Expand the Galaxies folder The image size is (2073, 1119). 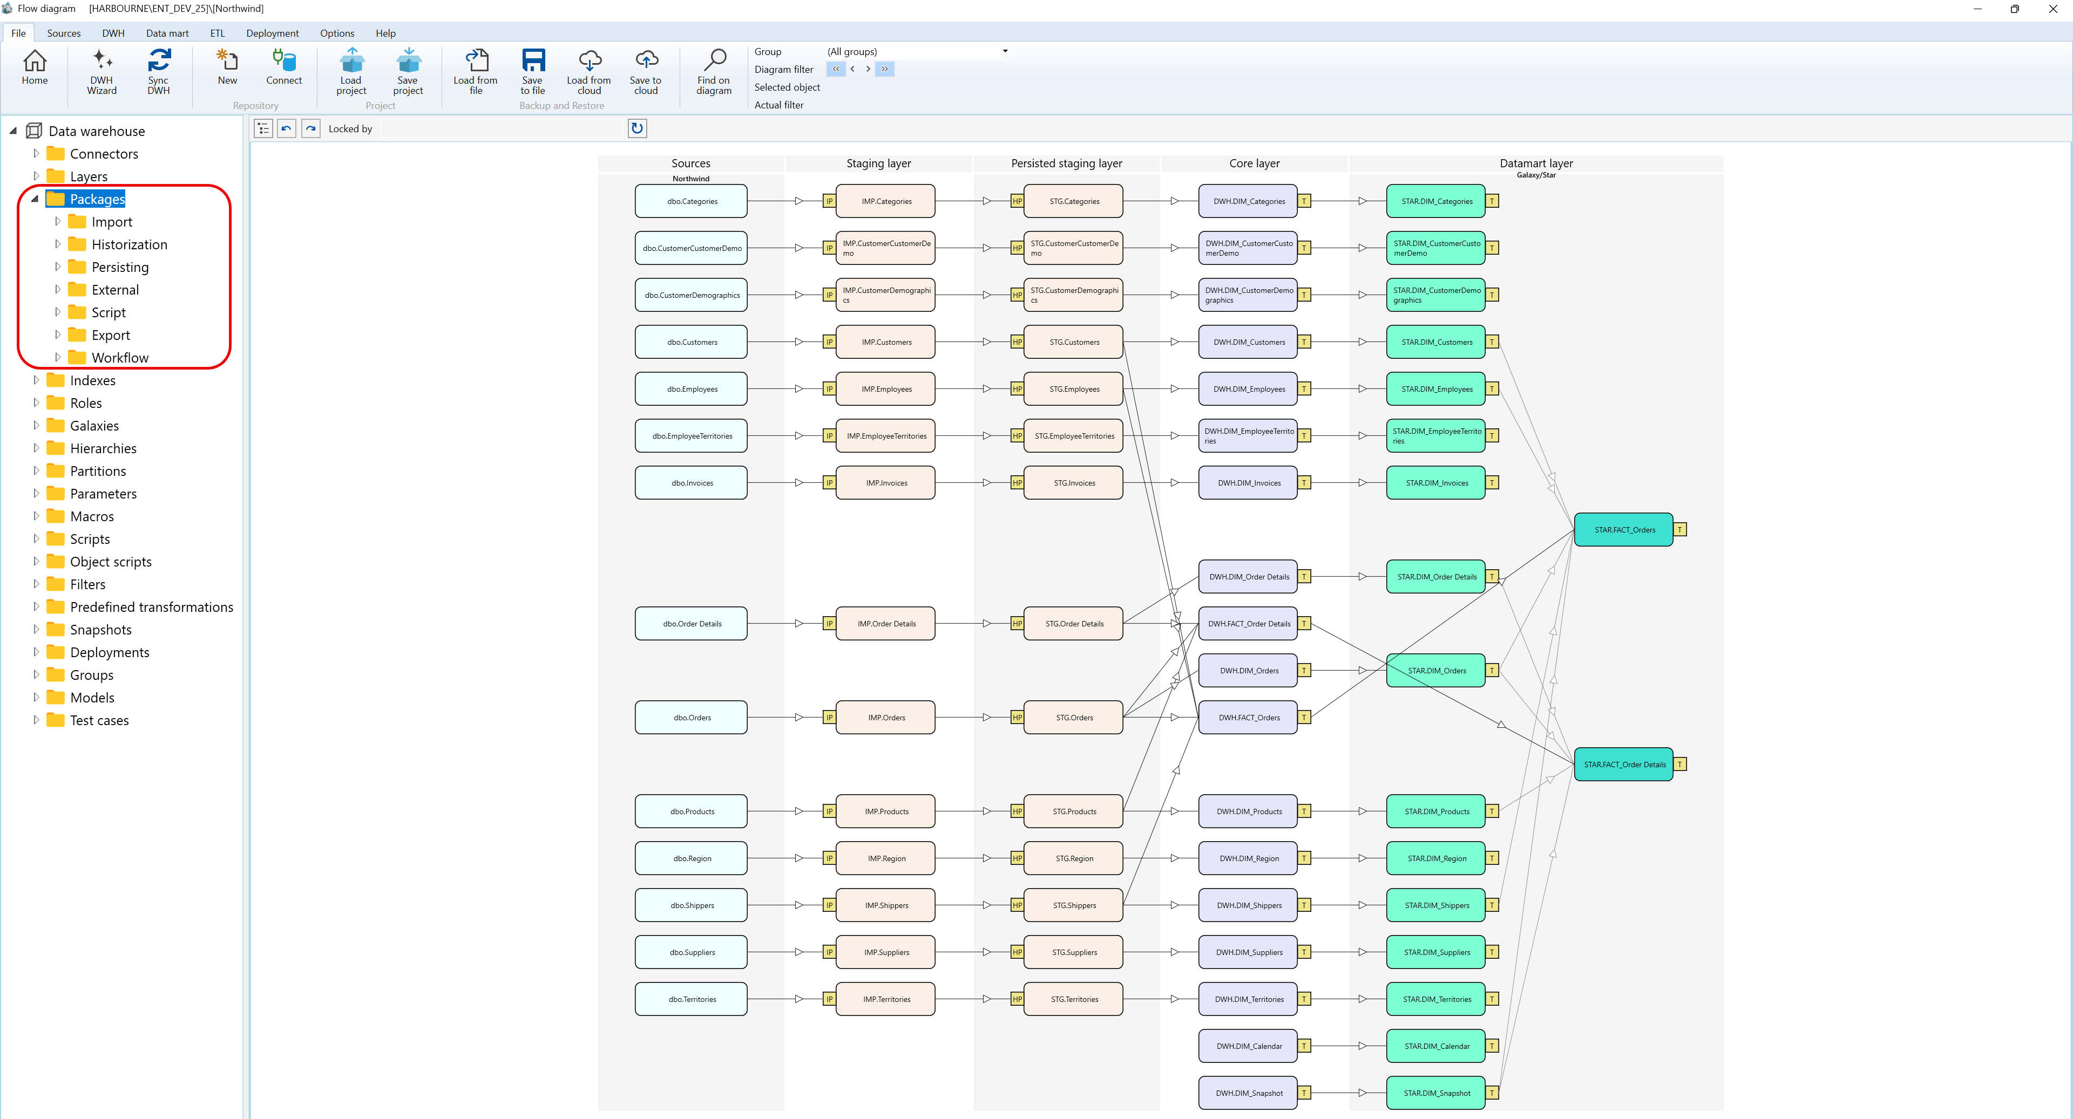36,425
